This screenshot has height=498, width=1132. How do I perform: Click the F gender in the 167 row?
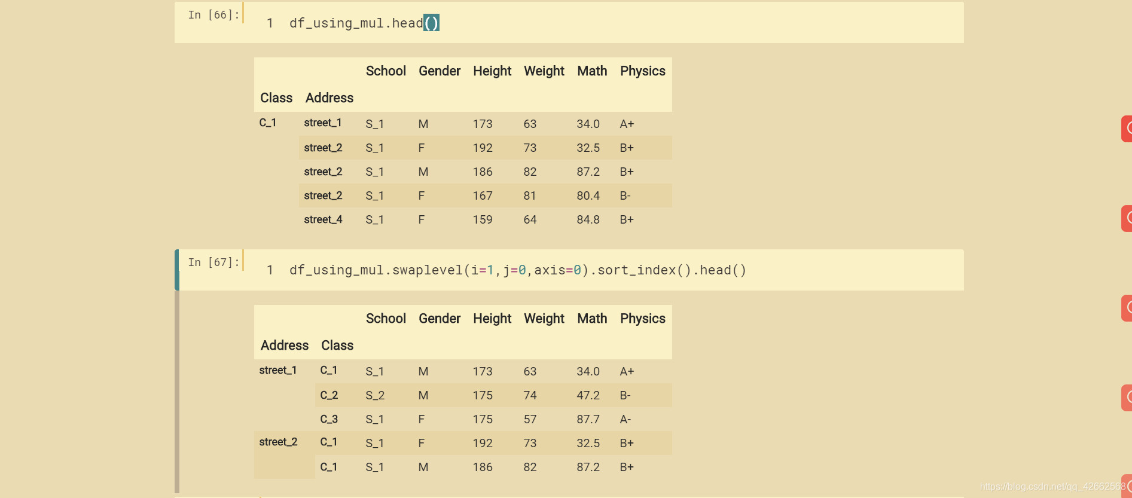pos(422,196)
